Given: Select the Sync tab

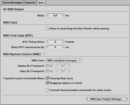Looking at the screenshot, I should coord(41,3).
